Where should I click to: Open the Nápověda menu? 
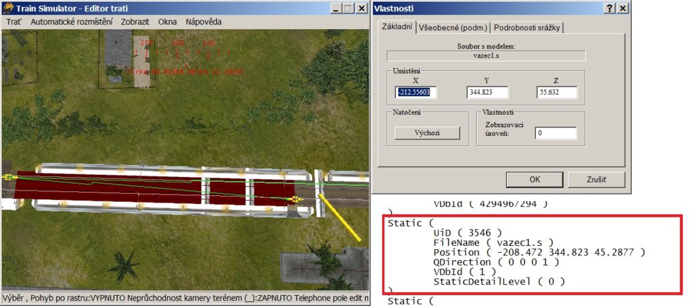click(203, 22)
